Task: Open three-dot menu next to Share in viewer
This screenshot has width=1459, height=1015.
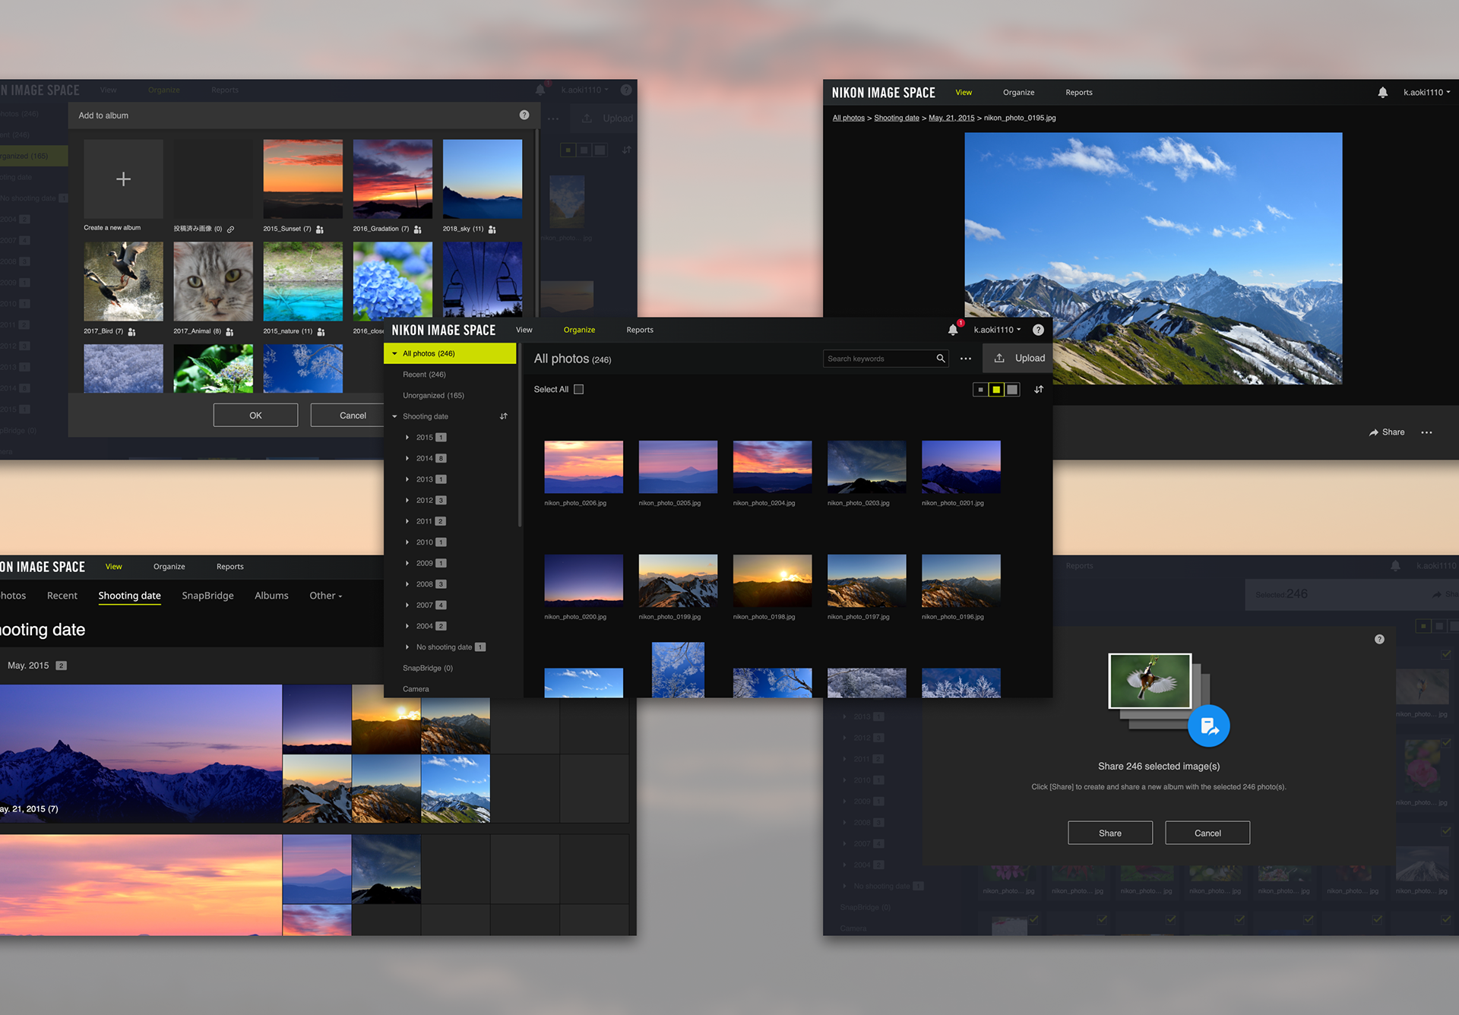Action: pyautogui.click(x=1426, y=432)
